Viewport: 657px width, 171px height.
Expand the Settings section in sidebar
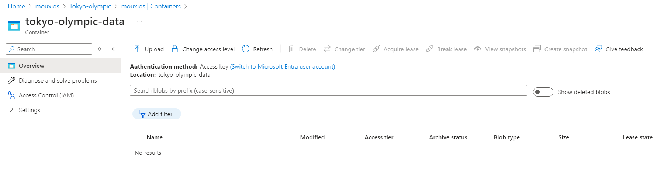[x=11, y=109]
